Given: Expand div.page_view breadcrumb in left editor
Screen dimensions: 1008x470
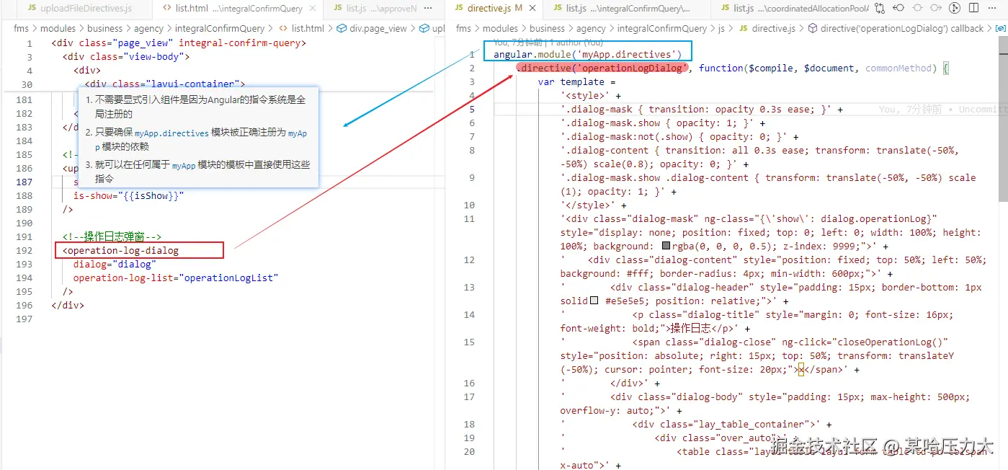Looking at the screenshot, I should (x=378, y=28).
